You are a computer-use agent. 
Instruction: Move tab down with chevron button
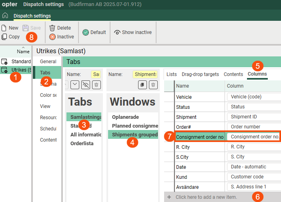click(74, 85)
